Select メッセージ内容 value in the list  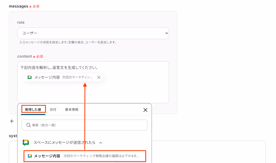[x=85, y=156]
